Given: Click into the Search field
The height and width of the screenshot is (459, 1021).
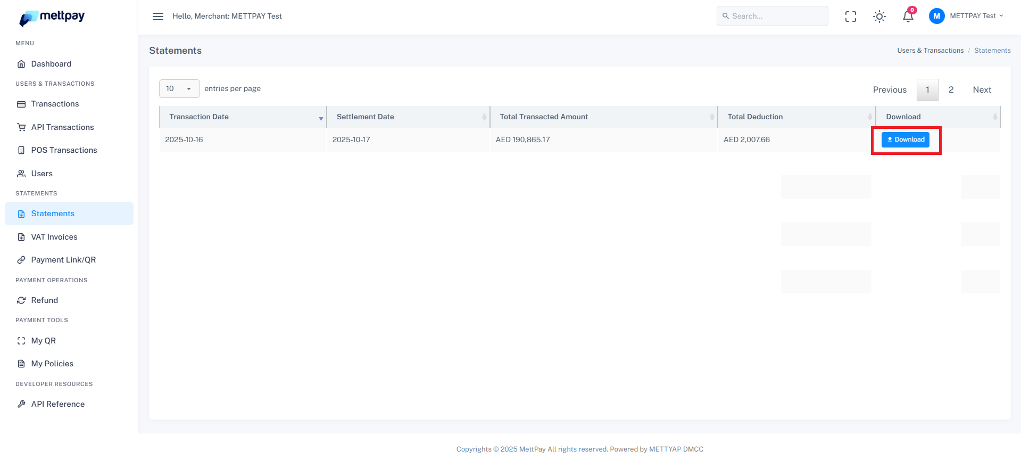Looking at the screenshot, I should tap(773, 16).
